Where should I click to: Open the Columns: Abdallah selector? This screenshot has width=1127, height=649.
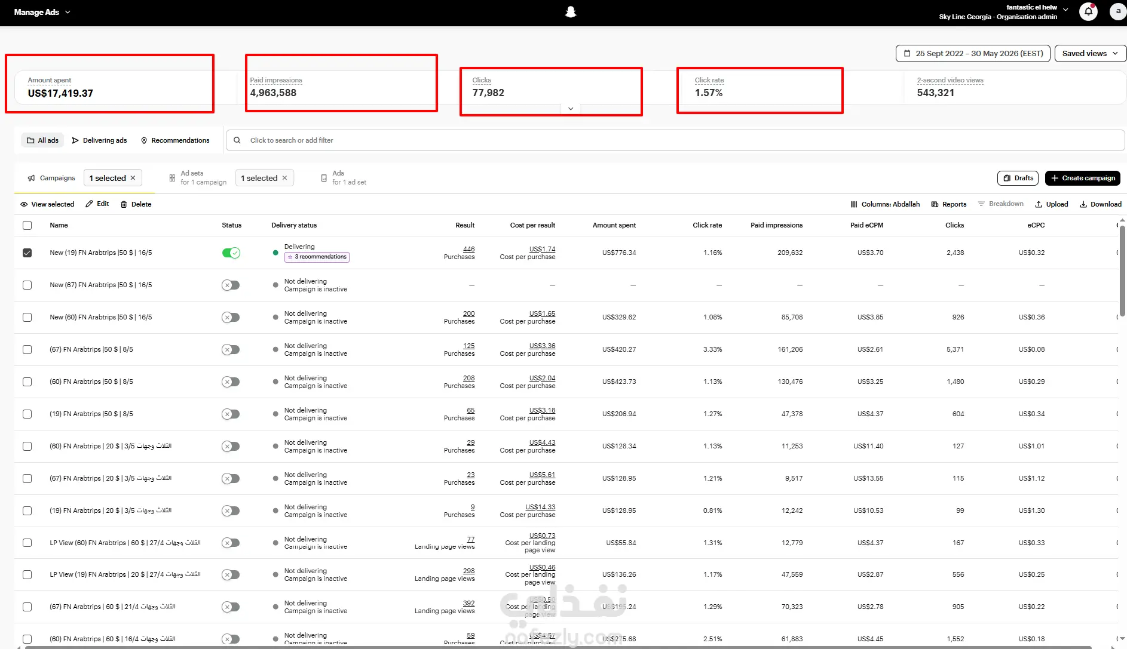885,204
